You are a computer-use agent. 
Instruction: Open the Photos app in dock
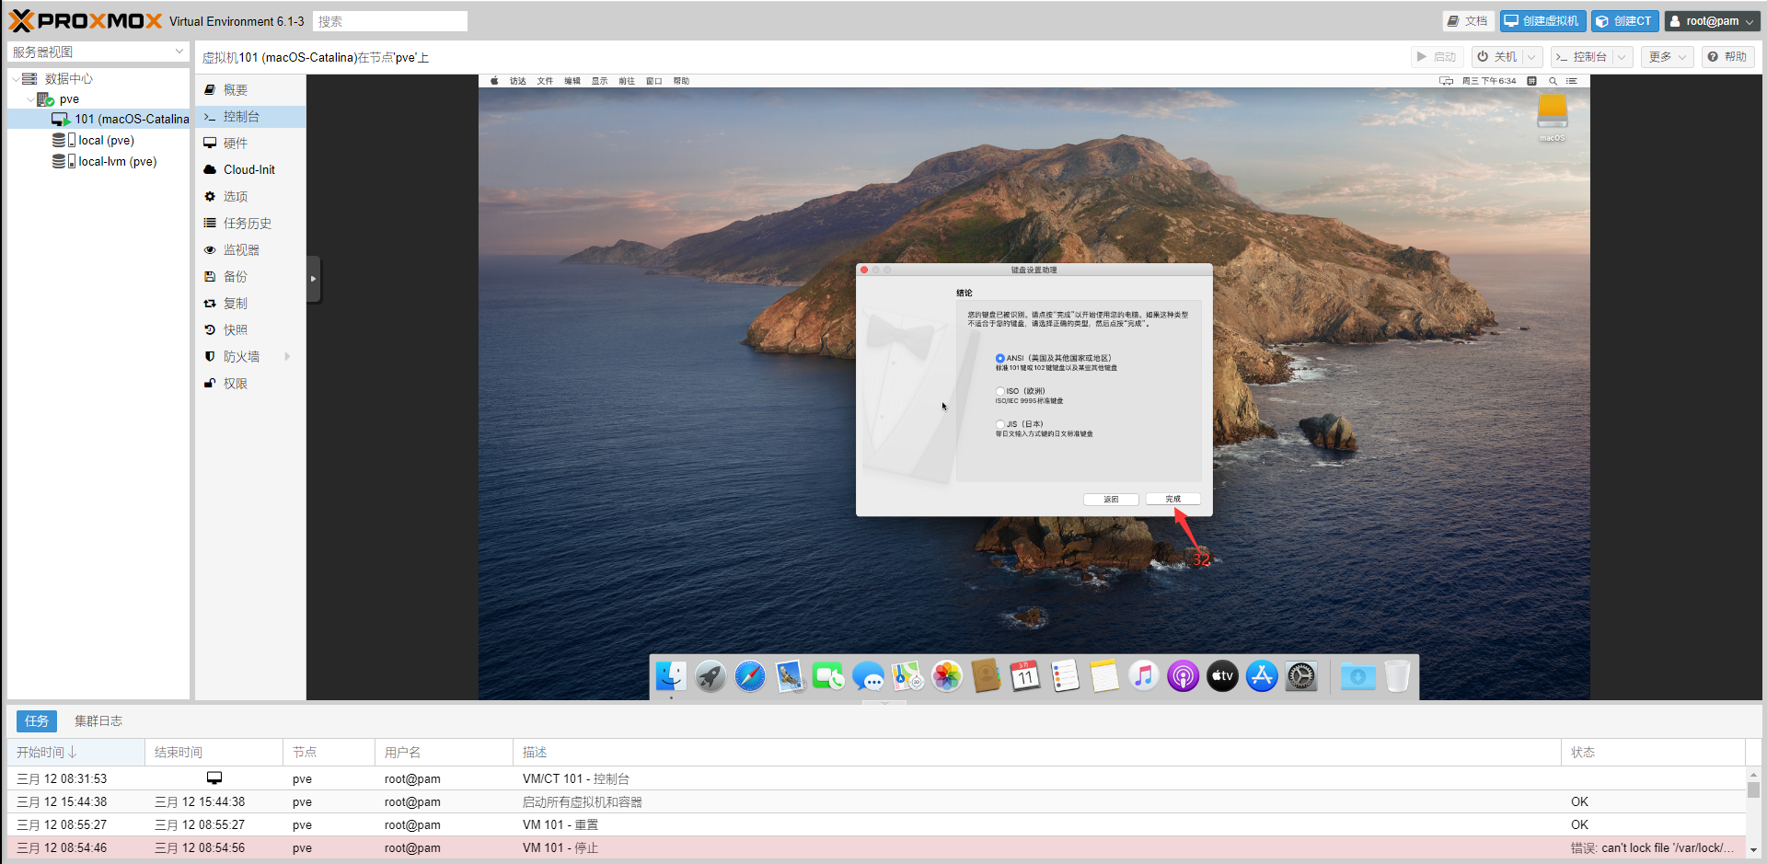tap(946, 677)
